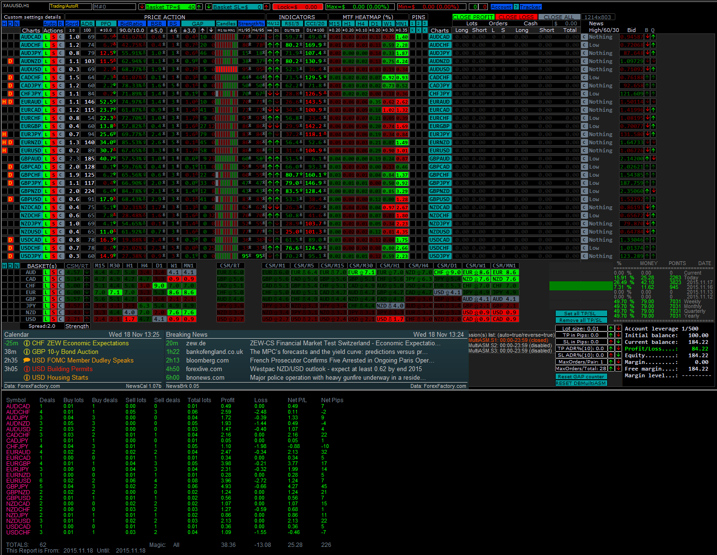Click the CLOSE ALL button

(x=559, y=17)
